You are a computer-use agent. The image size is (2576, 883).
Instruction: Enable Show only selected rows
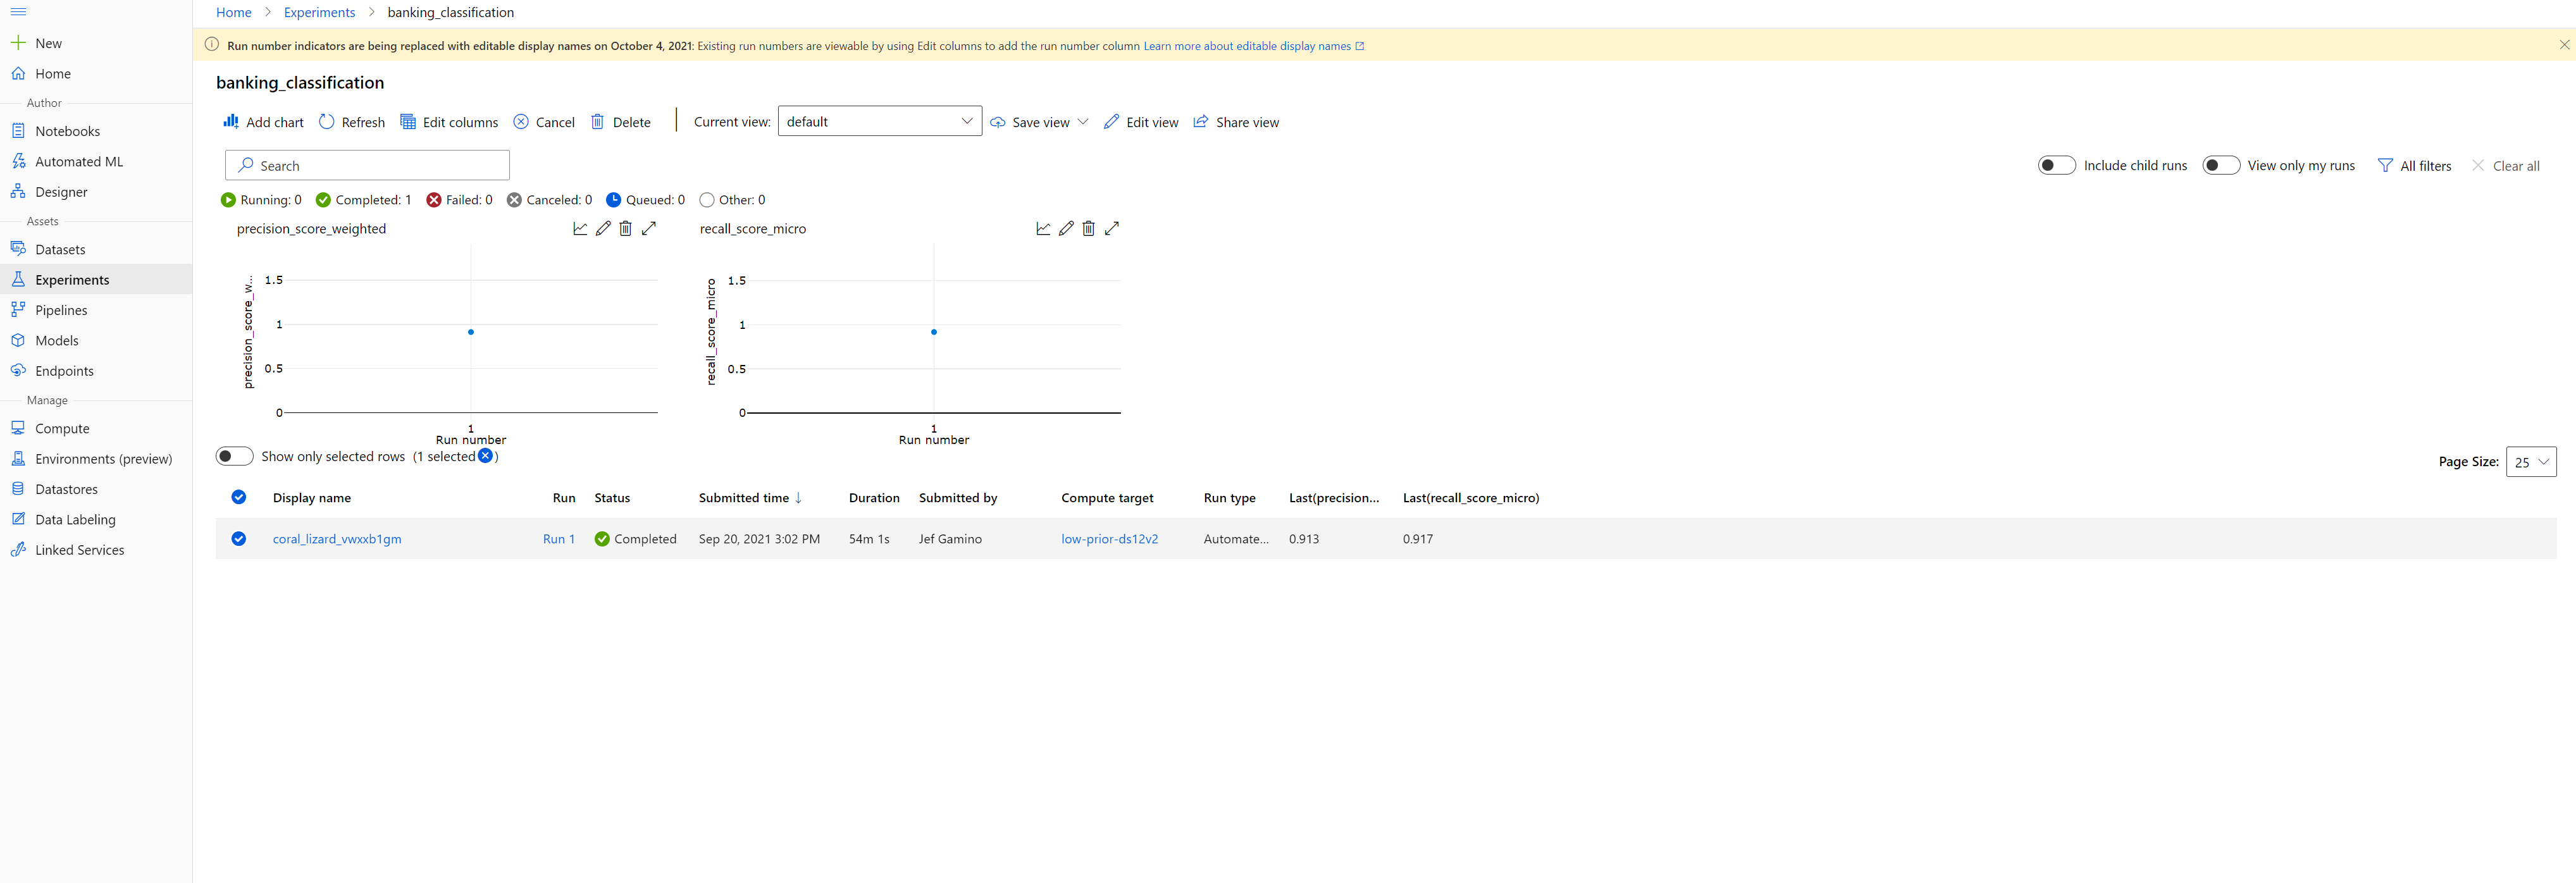(234, 455)
